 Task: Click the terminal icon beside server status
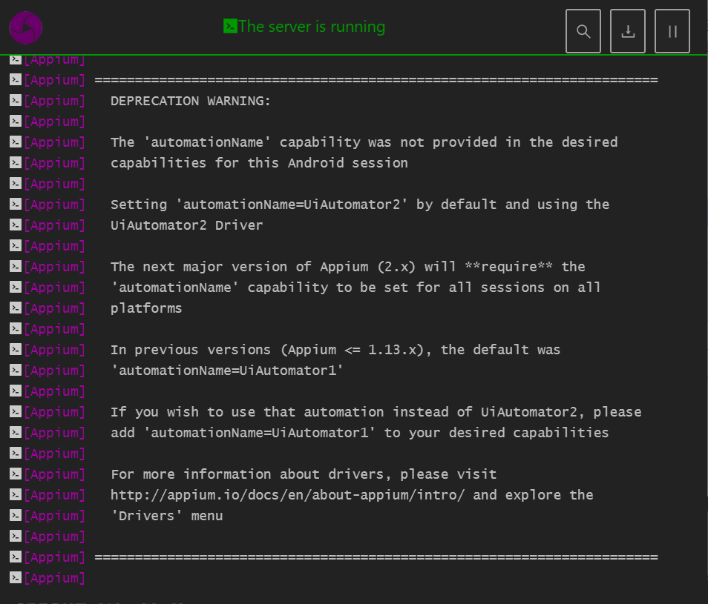[x=230, y=26]
